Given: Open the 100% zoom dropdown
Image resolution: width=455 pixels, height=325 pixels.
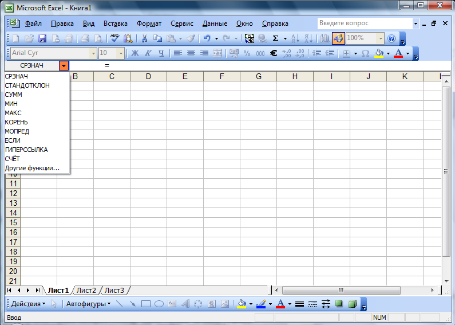Looking at the screenshot, I should pyautogui.click(x=381, y=38).
